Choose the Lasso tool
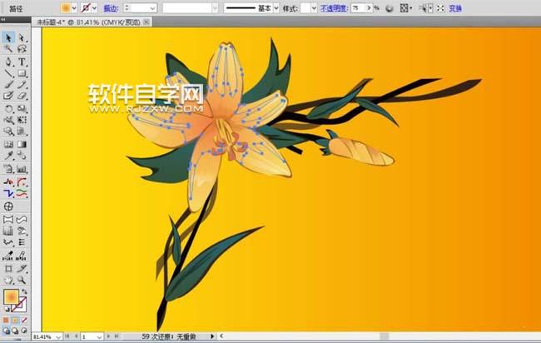This screenshot has width=541, height=343. [x=22, y=49]
